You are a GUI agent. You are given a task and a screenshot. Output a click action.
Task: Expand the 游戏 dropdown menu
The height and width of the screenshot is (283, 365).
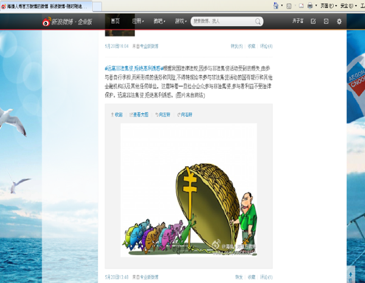181,21
